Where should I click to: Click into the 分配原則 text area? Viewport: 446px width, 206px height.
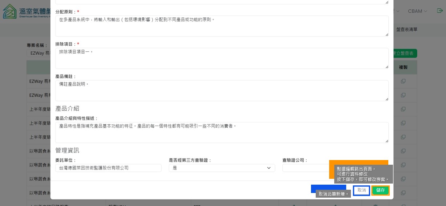pos(221,26)
